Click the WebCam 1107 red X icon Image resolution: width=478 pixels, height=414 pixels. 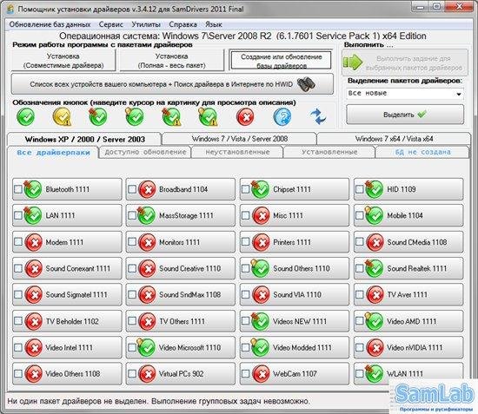pyautogui.click(x=261, y=374)
